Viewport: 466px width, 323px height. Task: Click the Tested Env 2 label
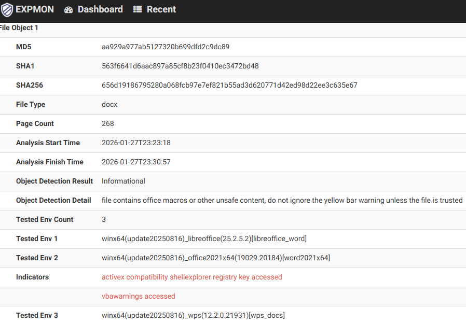[x=37, y=258]
